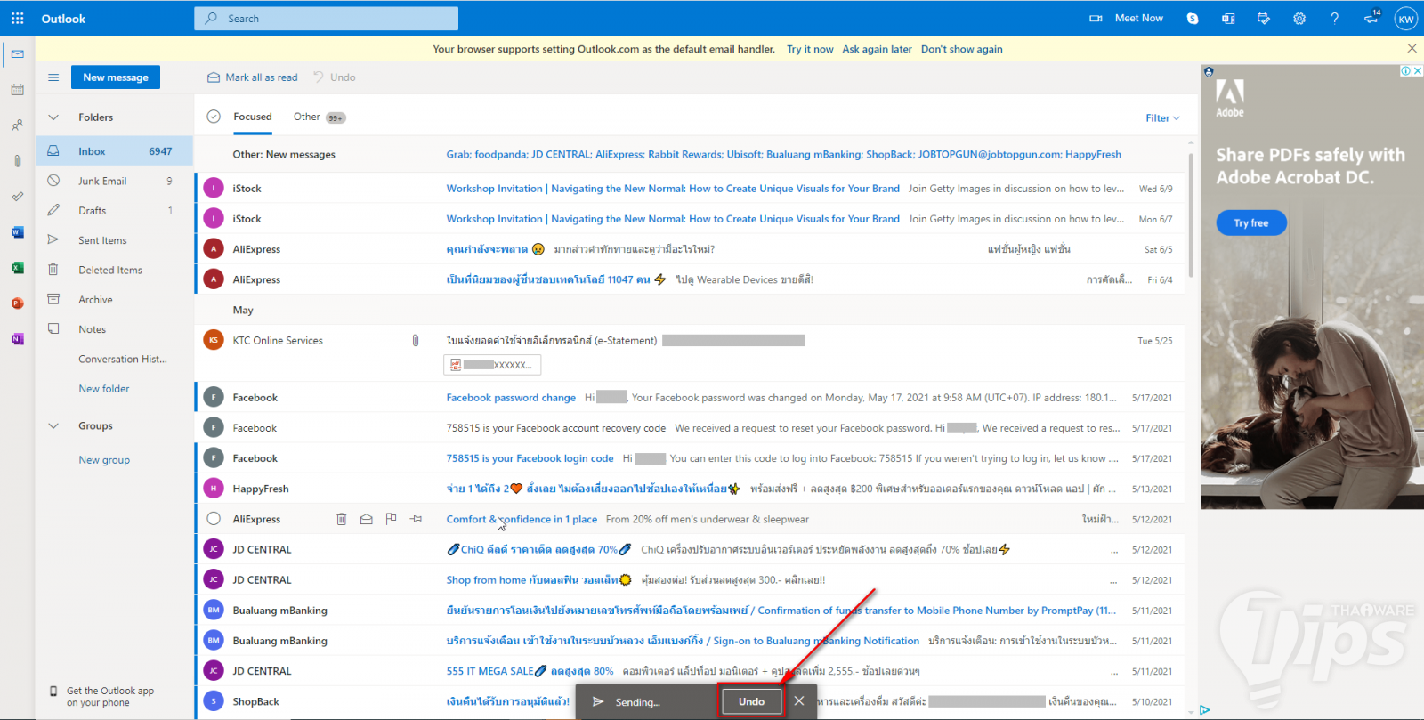Open the Skype chat panel

click(1193, 18)
